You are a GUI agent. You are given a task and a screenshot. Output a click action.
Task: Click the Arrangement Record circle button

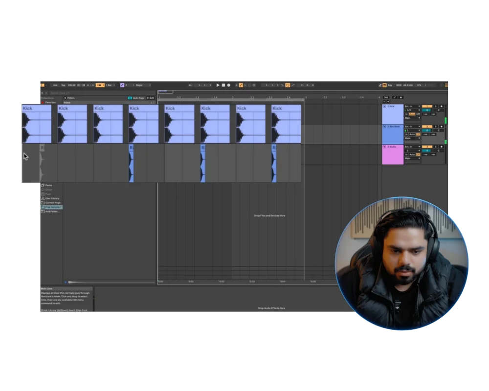tap(228, 85)
